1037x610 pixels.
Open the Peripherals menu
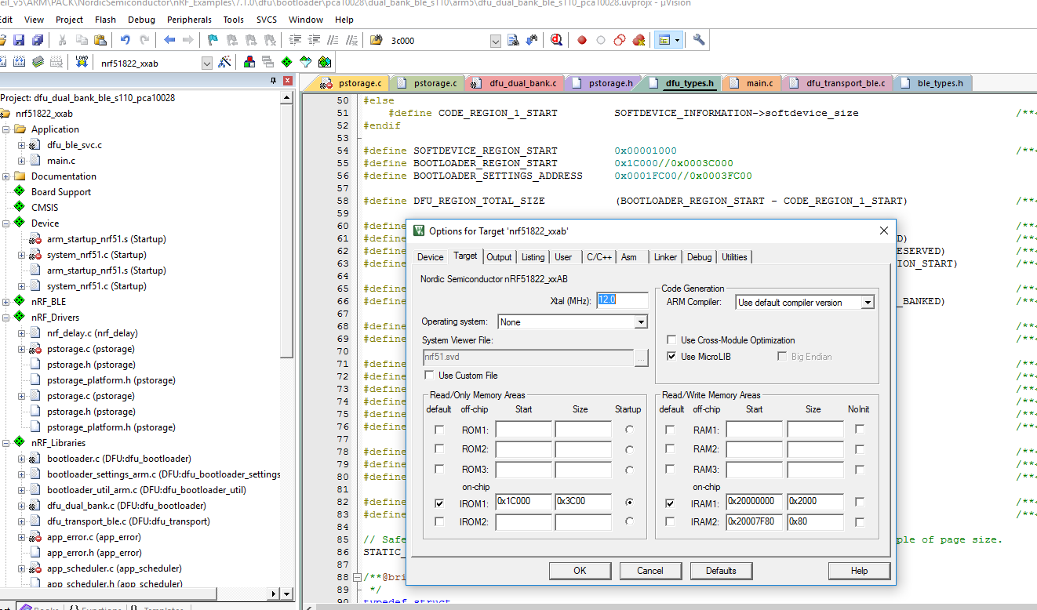pyautogui.click(x=189, y=20)
